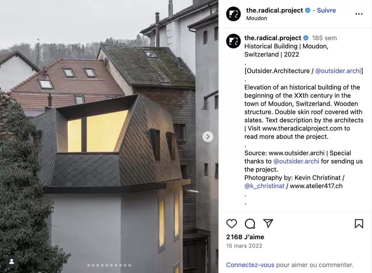372x273 pixels.
Task: Click the caption profile avatar of the.radical.project
Action: tap(234, 41)
